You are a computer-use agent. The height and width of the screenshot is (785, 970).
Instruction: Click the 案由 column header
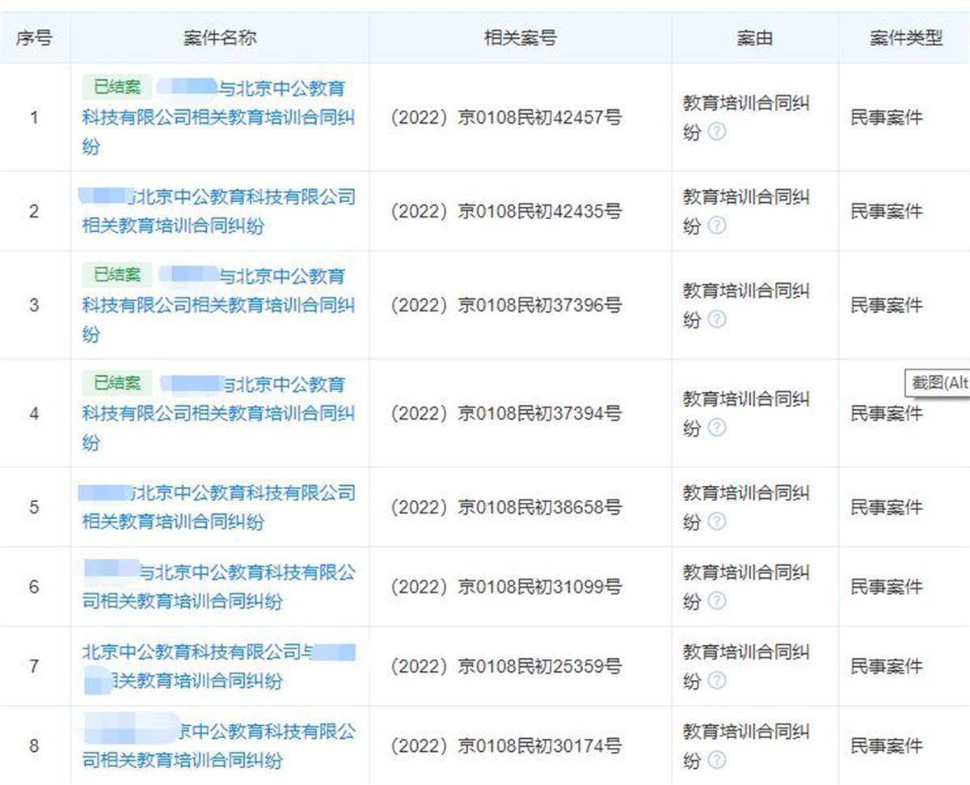pyautogui.click(x=754, y=38)
